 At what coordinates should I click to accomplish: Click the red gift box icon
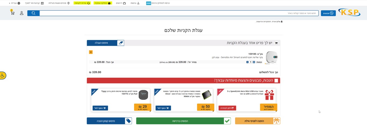pos(269,95)
